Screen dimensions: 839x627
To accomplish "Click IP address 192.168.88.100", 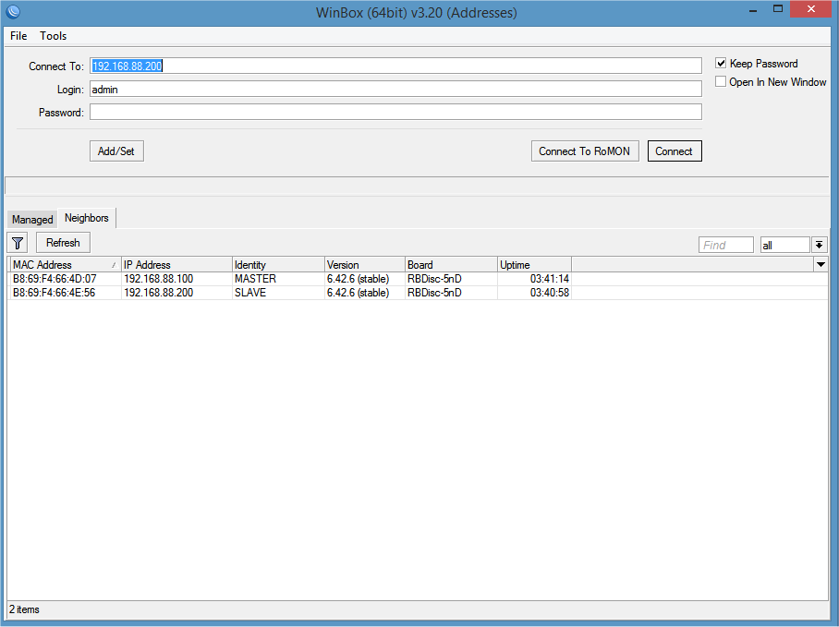I will (158, 279).
